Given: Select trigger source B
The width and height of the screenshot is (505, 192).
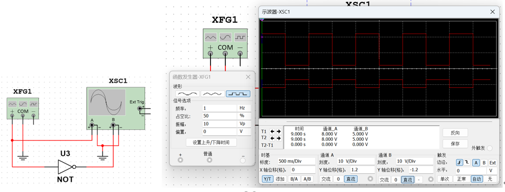Looking at the screenshot, I should pyautogui.click(x=484, y=162).
